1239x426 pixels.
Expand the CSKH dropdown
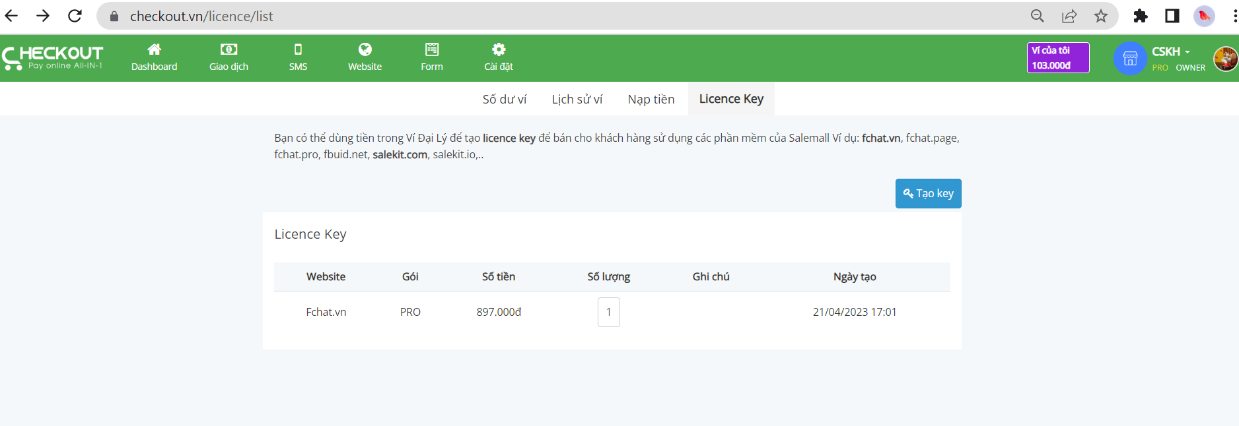(x=1171, y=51)
